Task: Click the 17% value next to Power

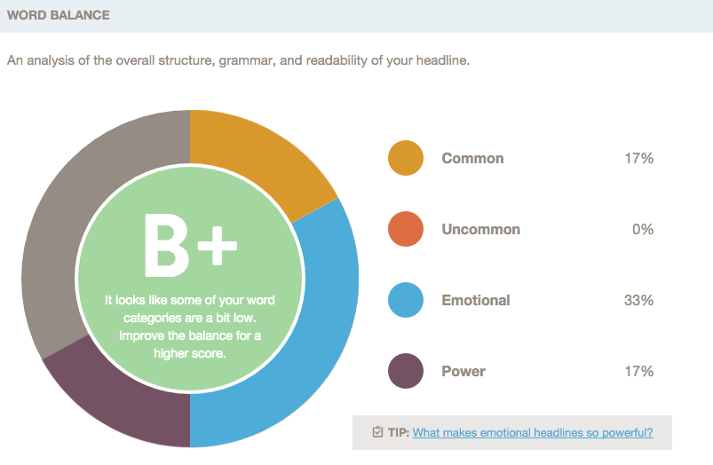Action: click(638, 371)
